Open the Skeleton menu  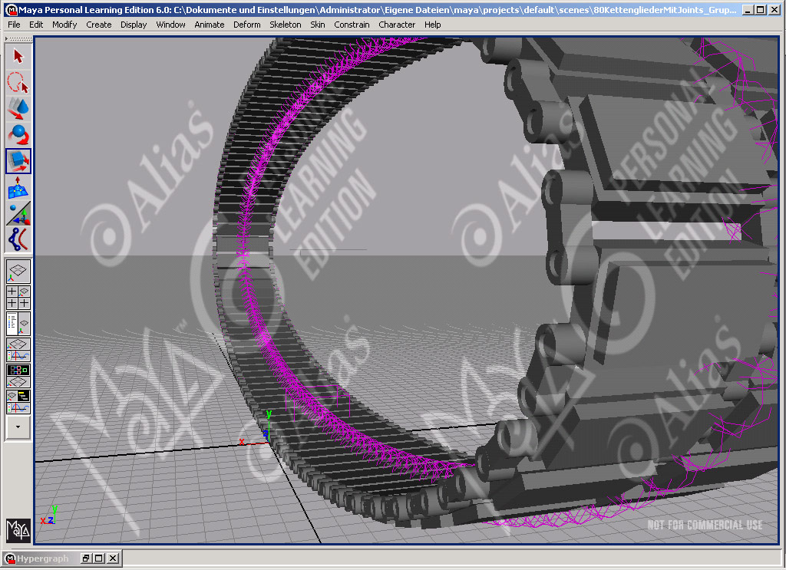tap(286, 25)
